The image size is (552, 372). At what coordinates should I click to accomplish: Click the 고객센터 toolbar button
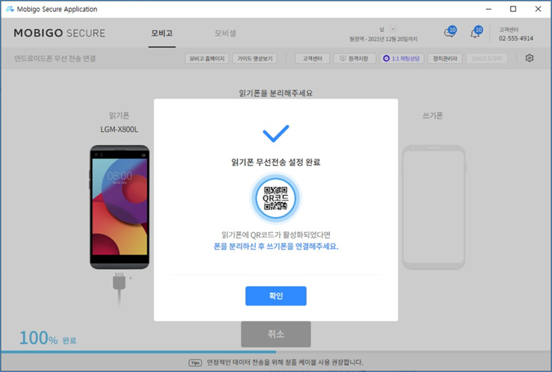pyautogui.click(x=312, y=58)
